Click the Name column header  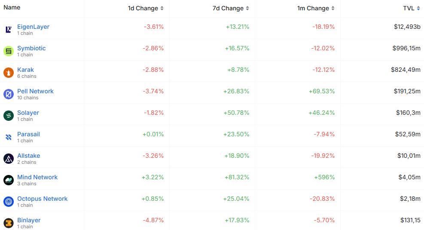[x=12, y=8]
